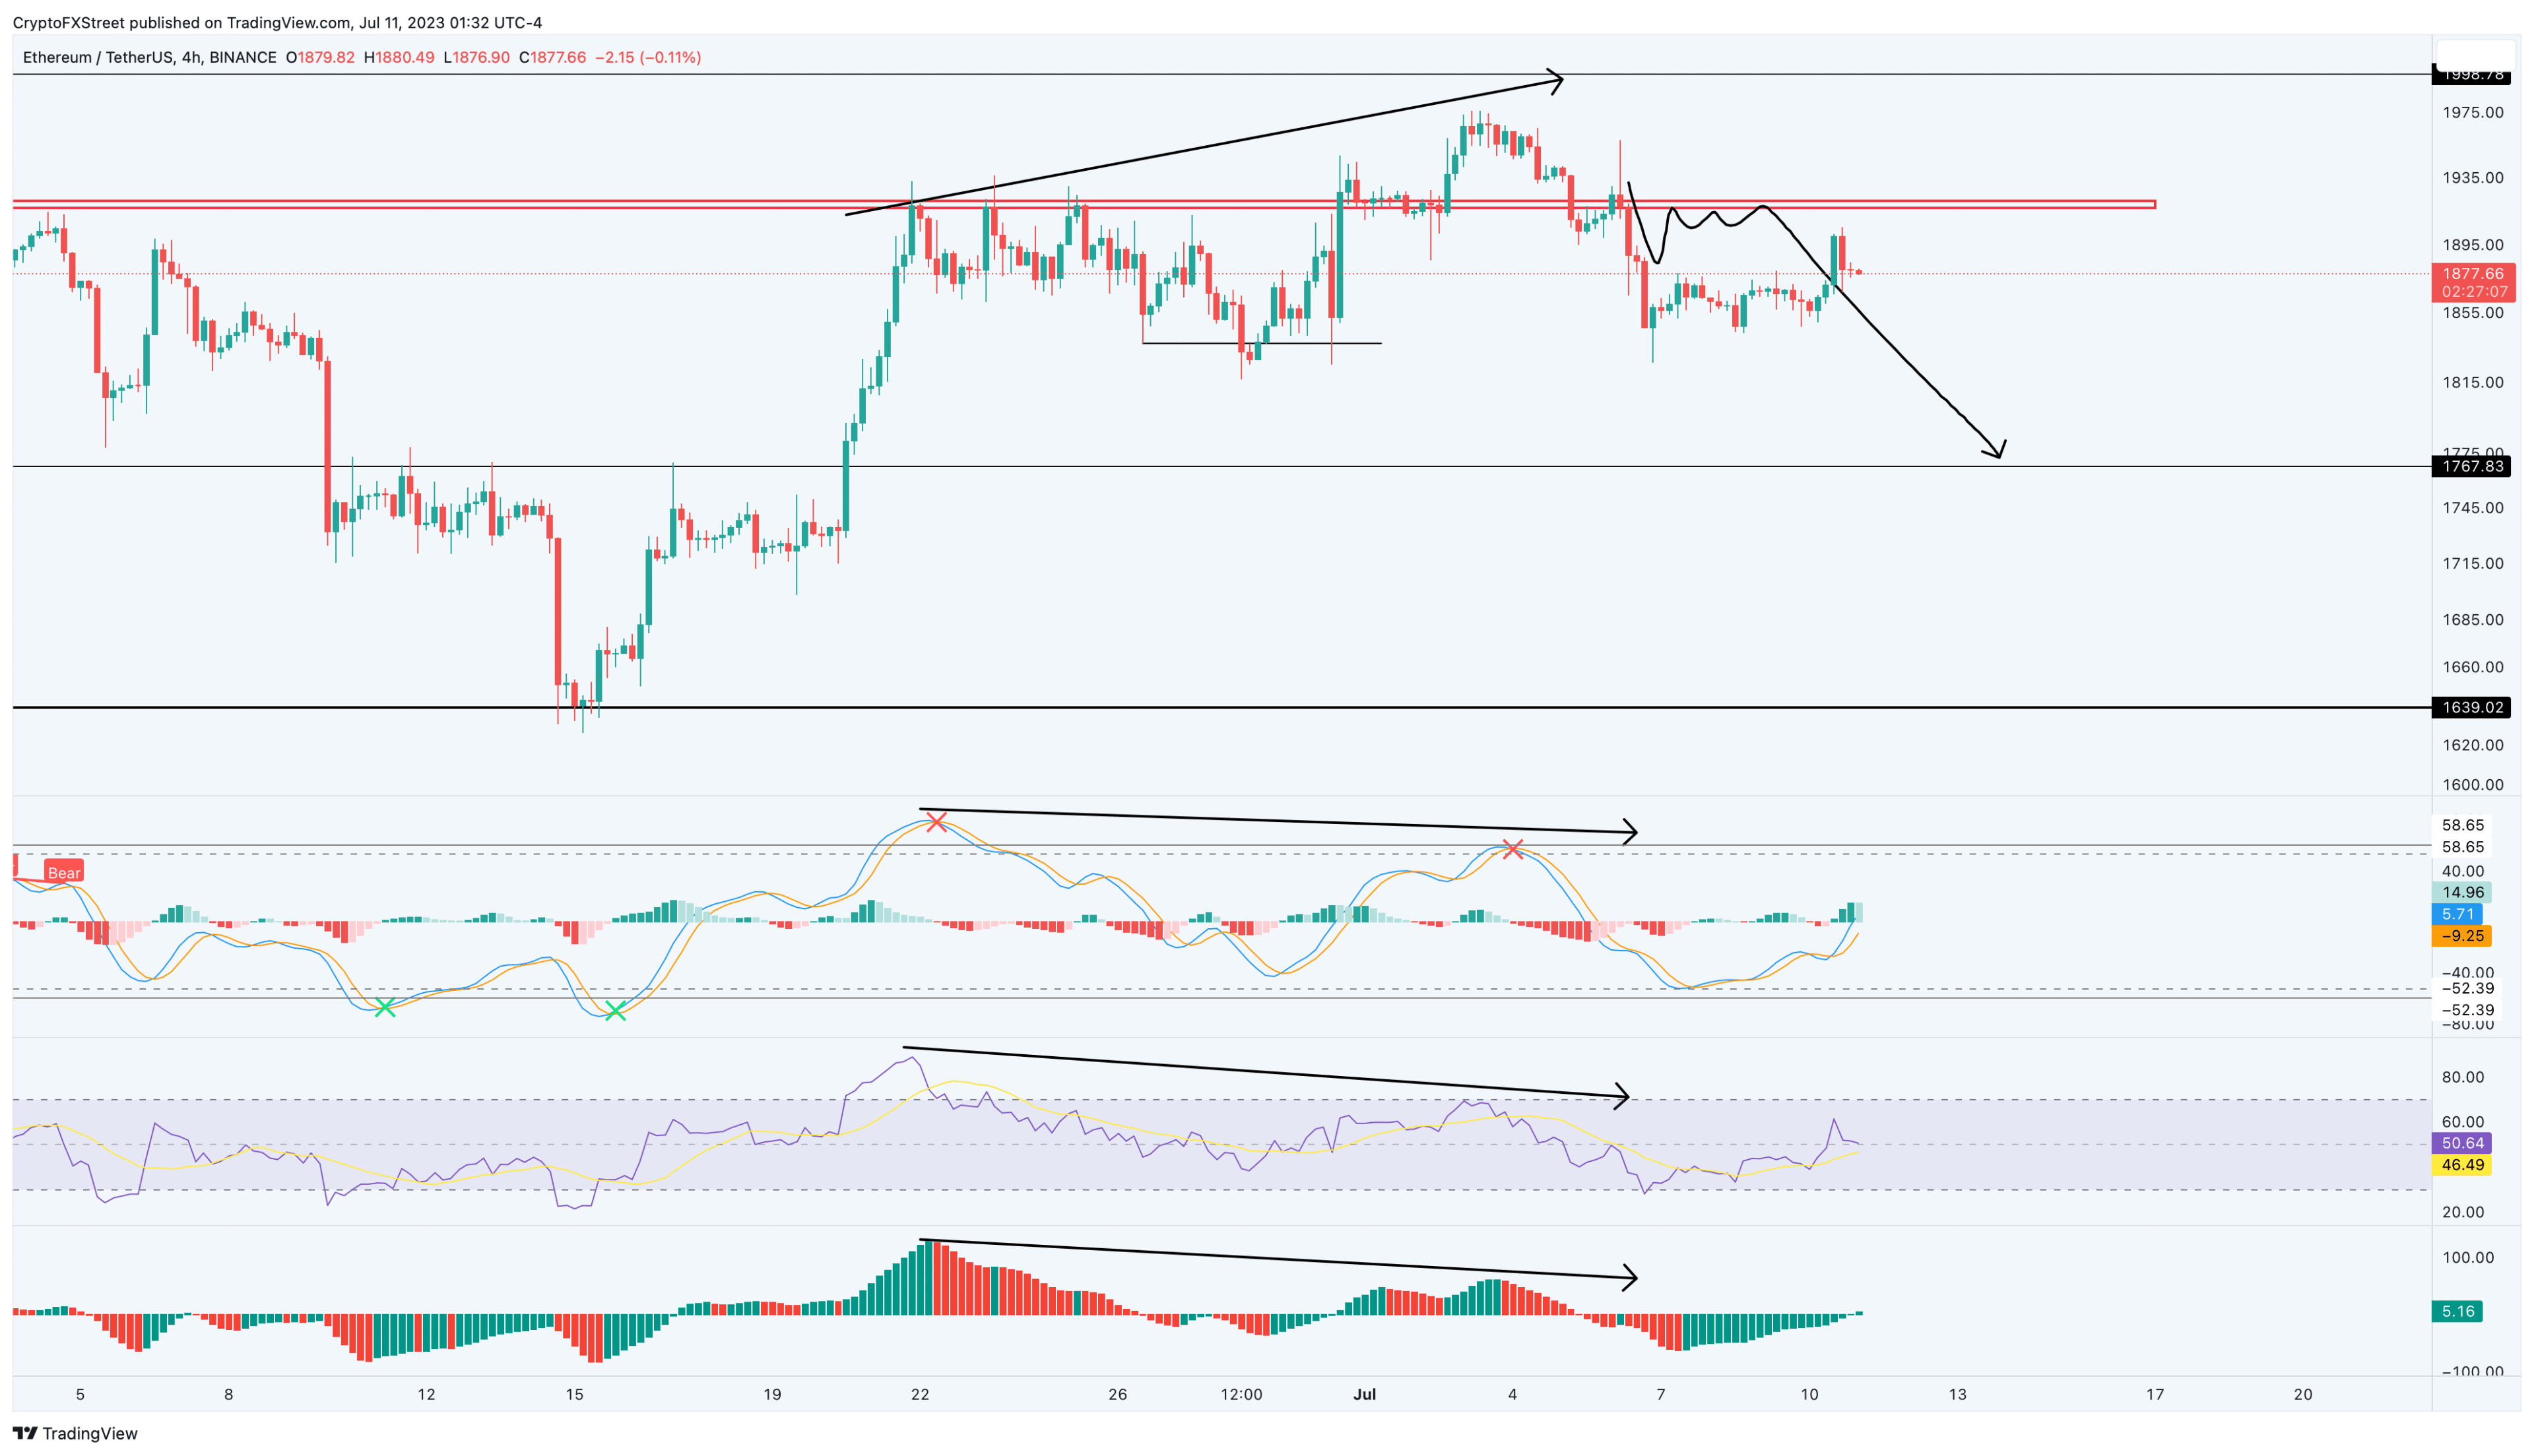Click the close value C1877.66 in header
The height and width of the screenshot is (1456, 2534).
pyautogui.click(x=552, y=57)
